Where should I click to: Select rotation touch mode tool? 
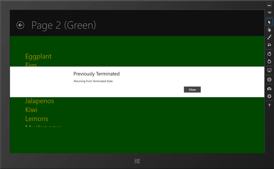coord(269,45)
